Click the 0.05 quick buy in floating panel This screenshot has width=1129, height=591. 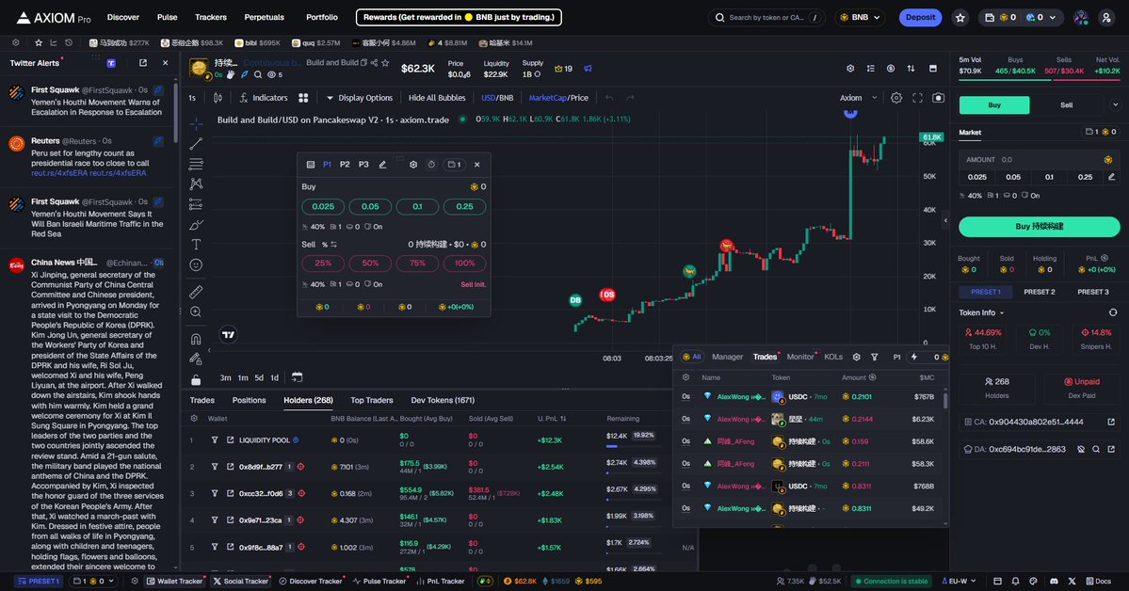[370, 207]
